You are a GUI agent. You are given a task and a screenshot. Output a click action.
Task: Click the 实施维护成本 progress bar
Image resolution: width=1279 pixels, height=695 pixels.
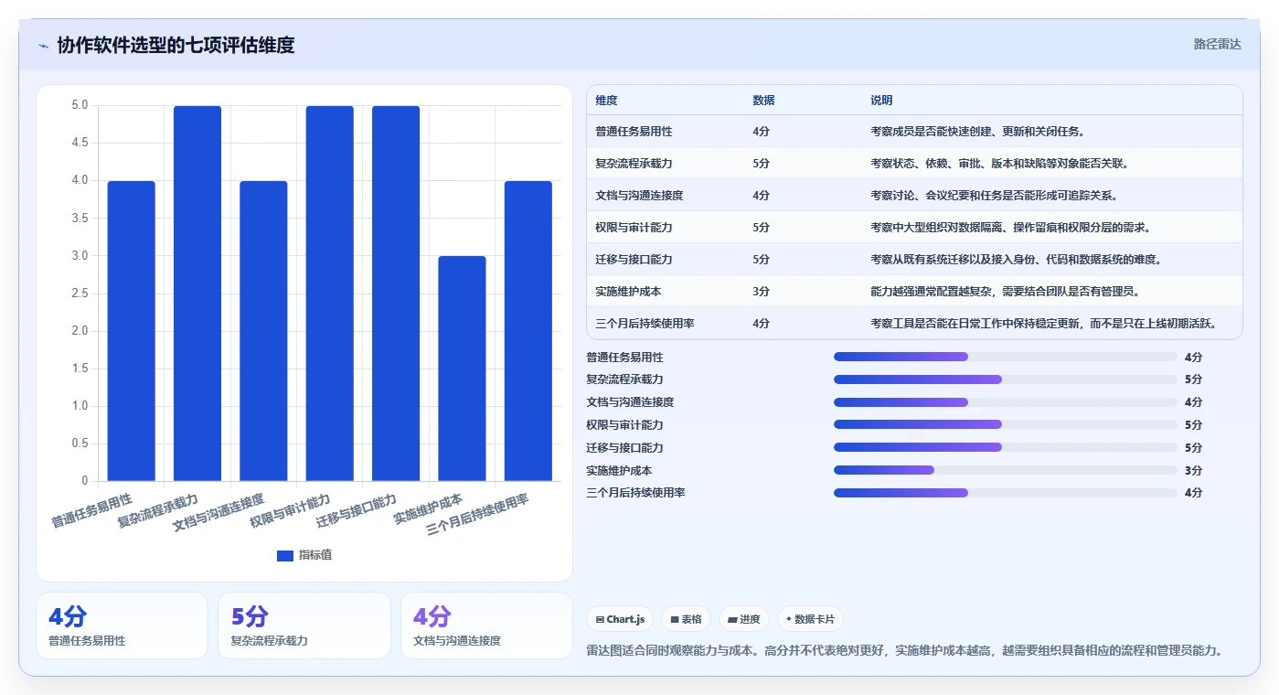1006,470
